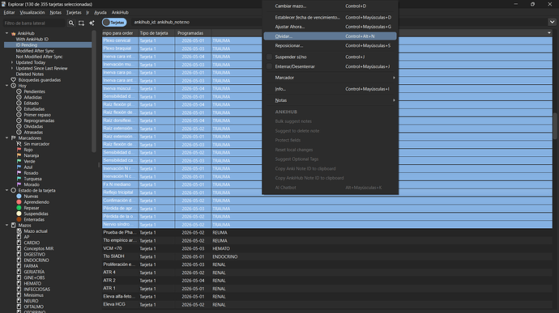The width and height of the screenshot is (559, 313).
Task: Sort by the Programadas column header
Action: point(193,33)
